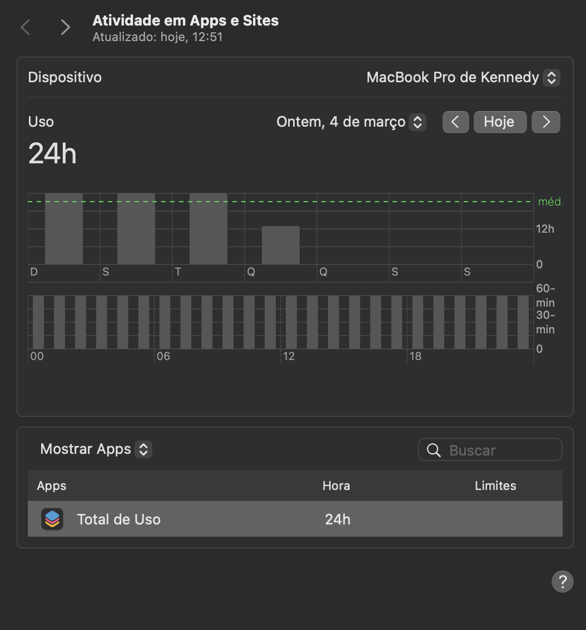Go forward using the right chevron arrow
This screenshot has height=630, width=586.
click(x=65, y=27)
